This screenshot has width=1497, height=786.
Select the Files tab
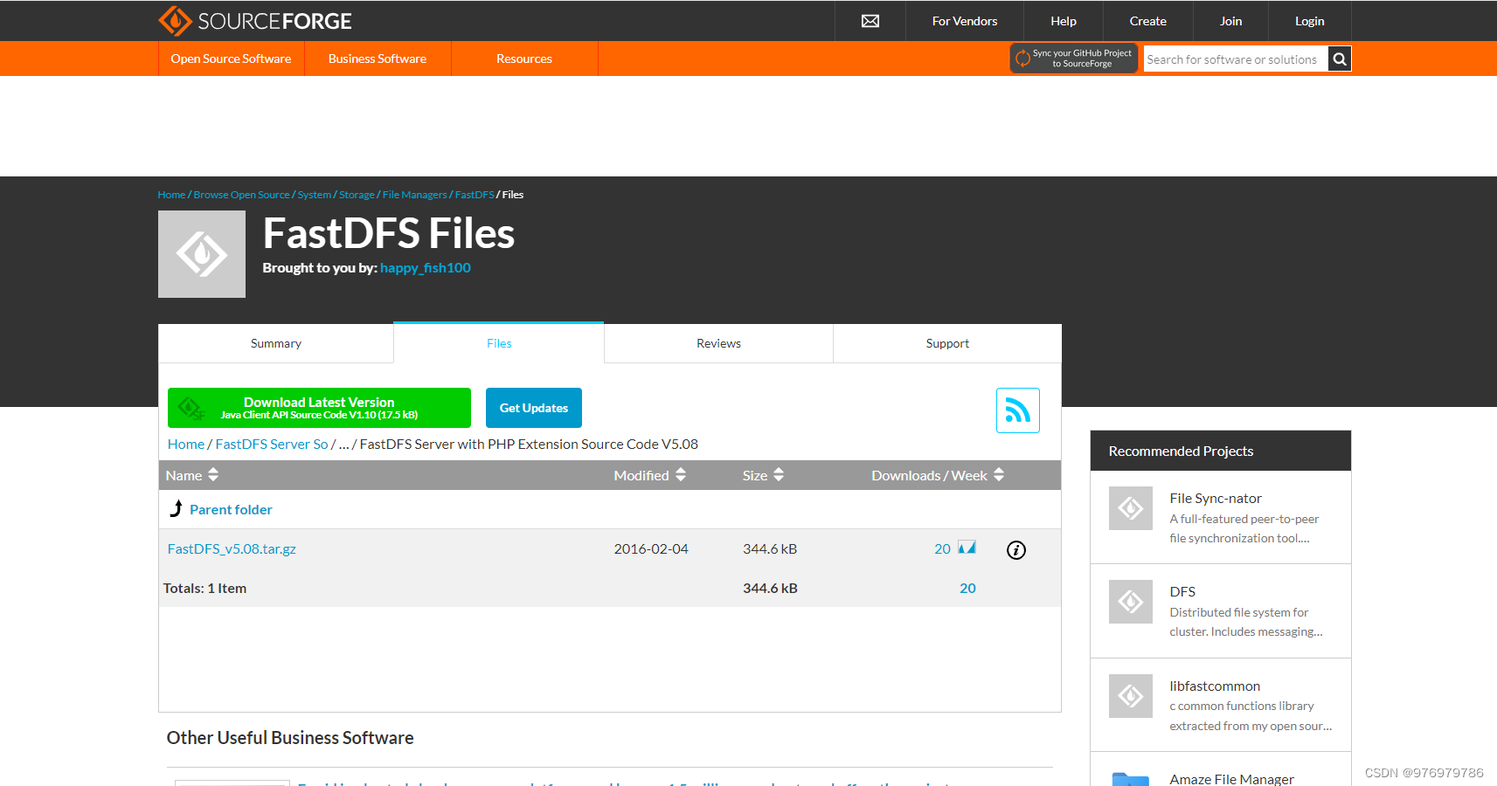click(499, 343)
